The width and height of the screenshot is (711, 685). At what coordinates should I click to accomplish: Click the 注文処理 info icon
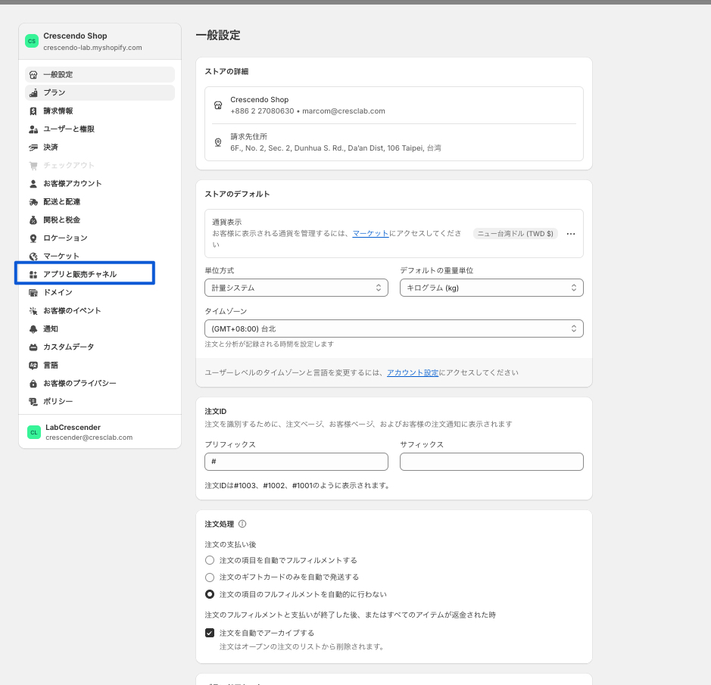click(x=242, y=524)
